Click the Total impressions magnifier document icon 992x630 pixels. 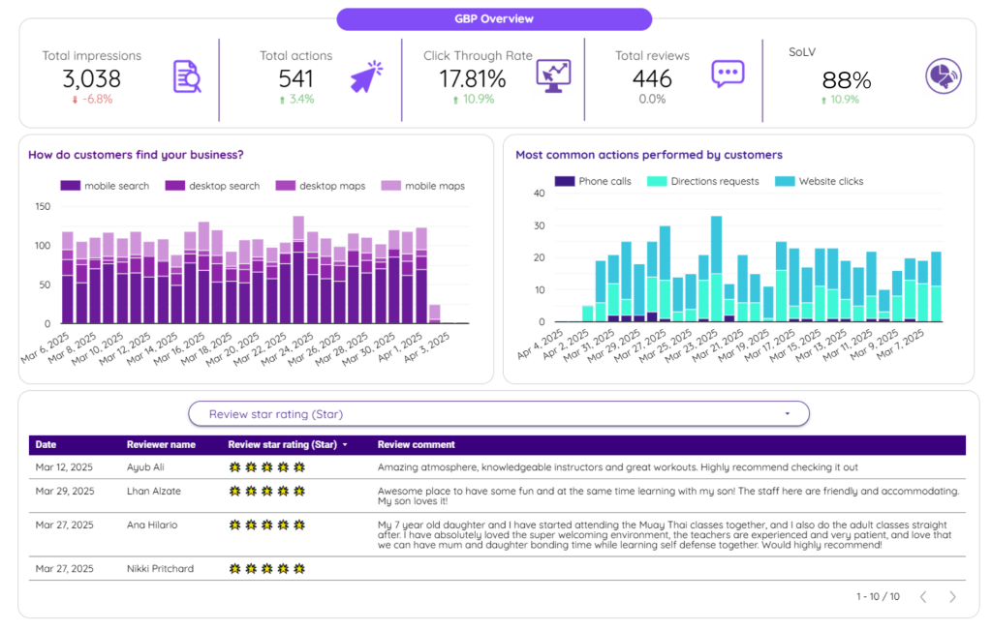(x=187, y=77)
